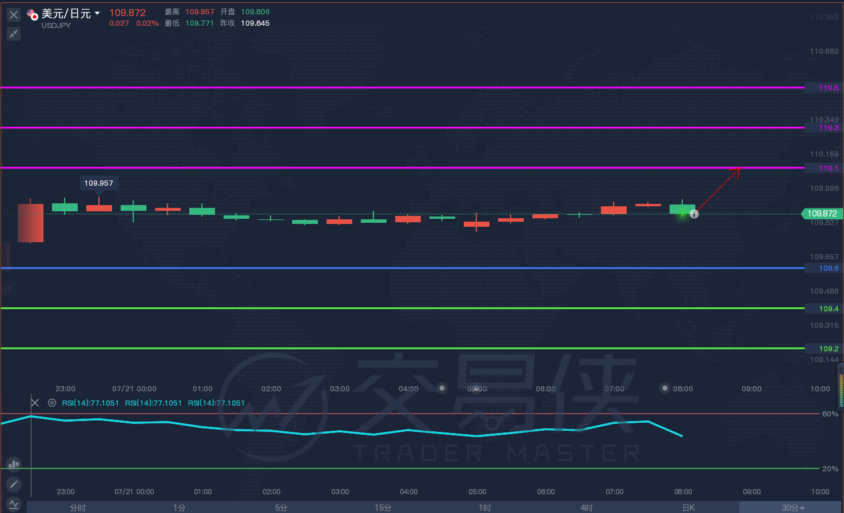Switch to the 1分 timeframe tab
Screen dimensions: 844x513
coord(180,507)
